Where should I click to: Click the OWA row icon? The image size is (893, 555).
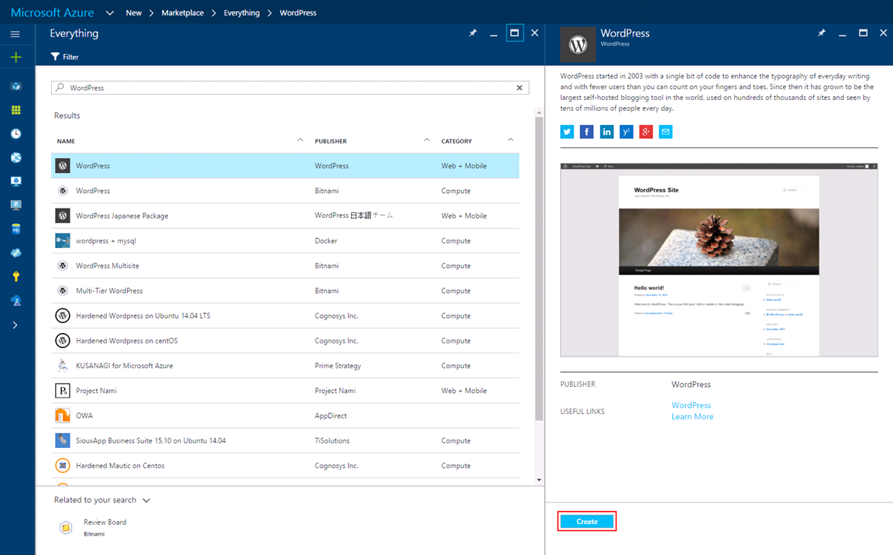[63, 416]
